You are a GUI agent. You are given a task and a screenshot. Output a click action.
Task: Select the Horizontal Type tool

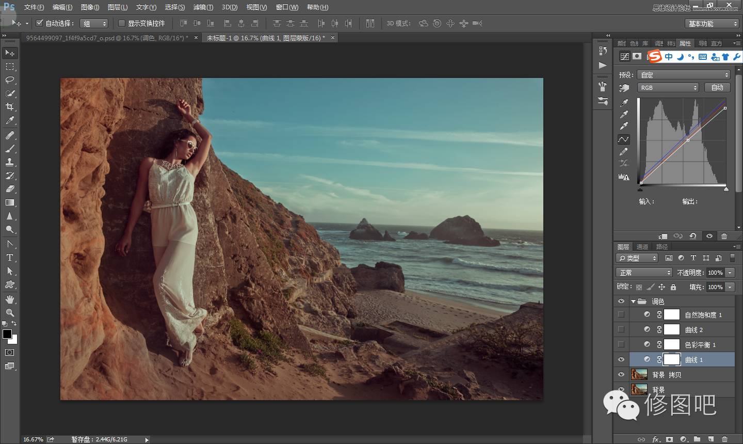click(x=10, y=258)
